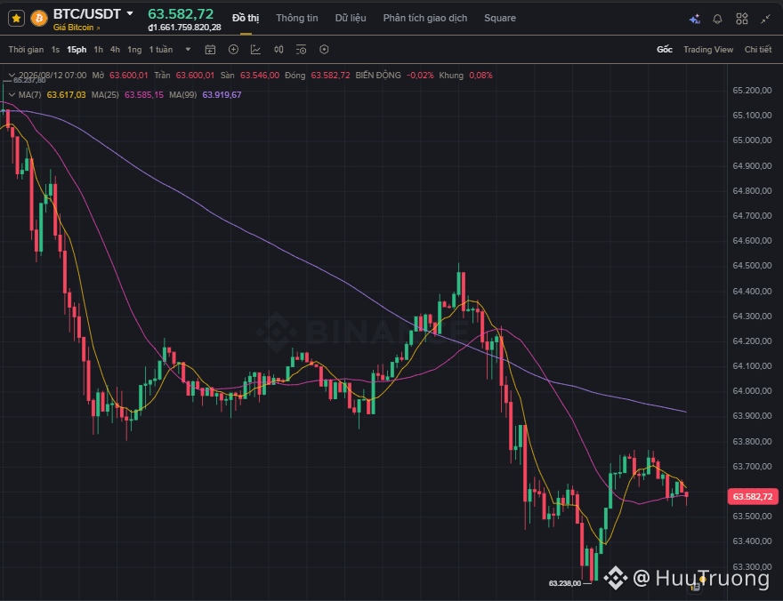This screenshot has width=783, height=601.
Task: Click the MA(7) value 63.617,03
Action: tap(66, 95)
